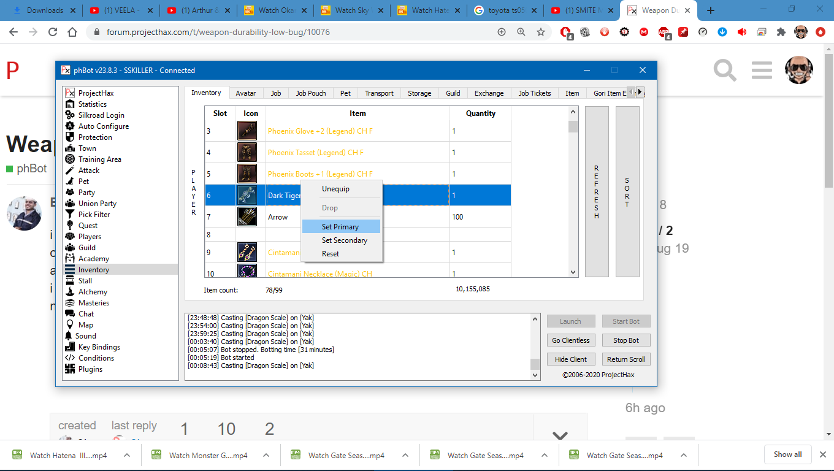This screenshot has height=471, width=834.
Task: Switch to the Storage tab
Action: point(419,93)
